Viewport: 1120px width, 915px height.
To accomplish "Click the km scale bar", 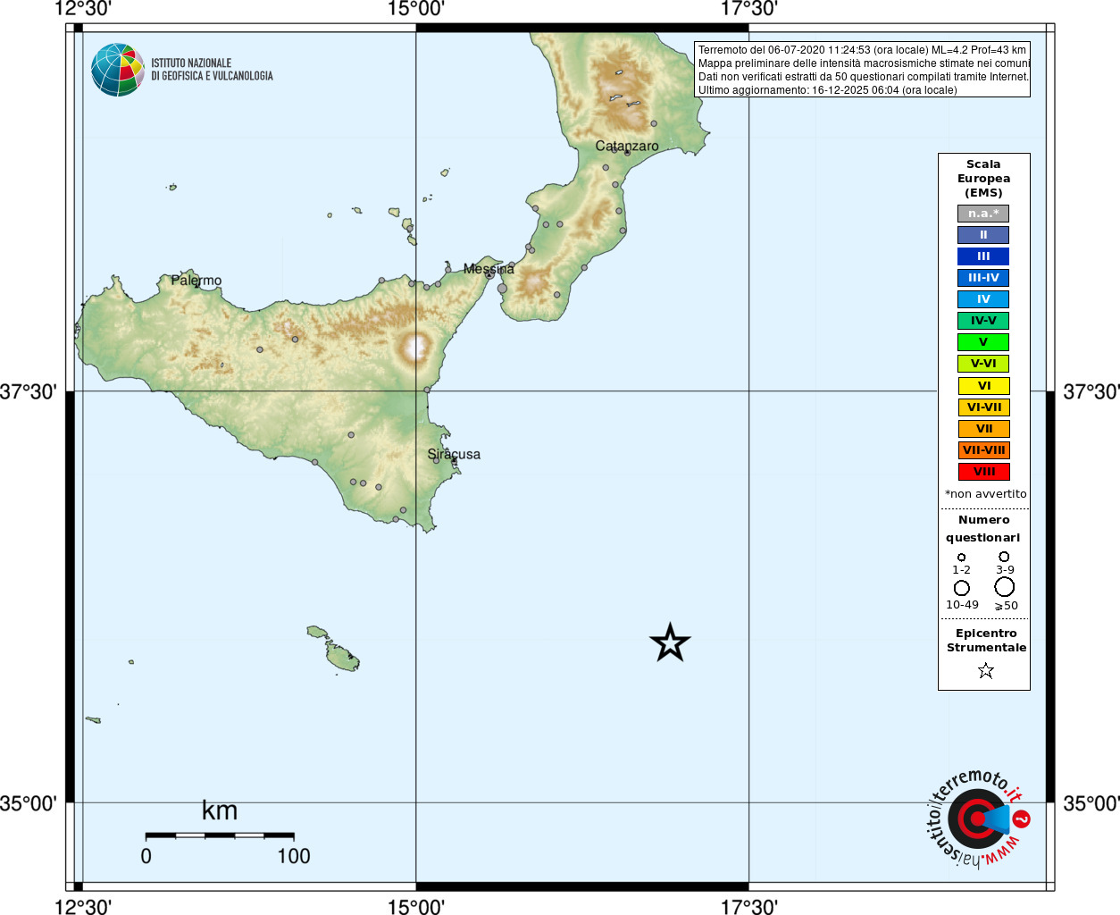I will [220, 835].
